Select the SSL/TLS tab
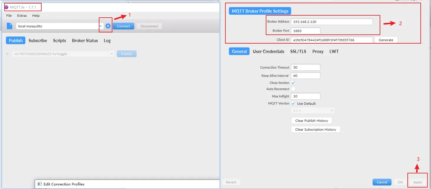The width and height of the screenshot is (431, 189). click(298, 51)
